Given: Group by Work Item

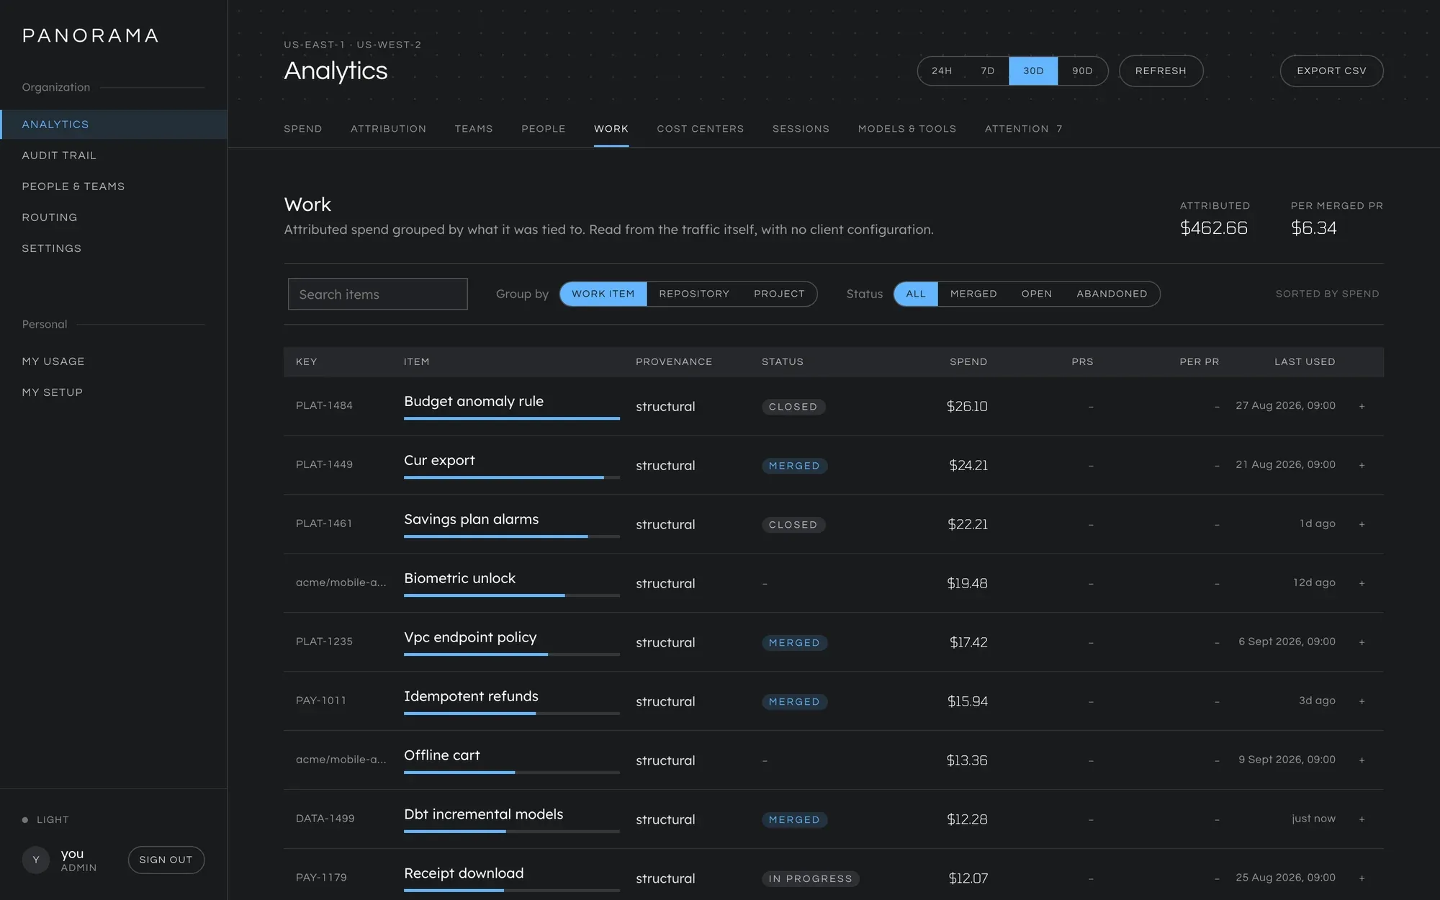Looking at the screenshot, I should click(603, 294).
